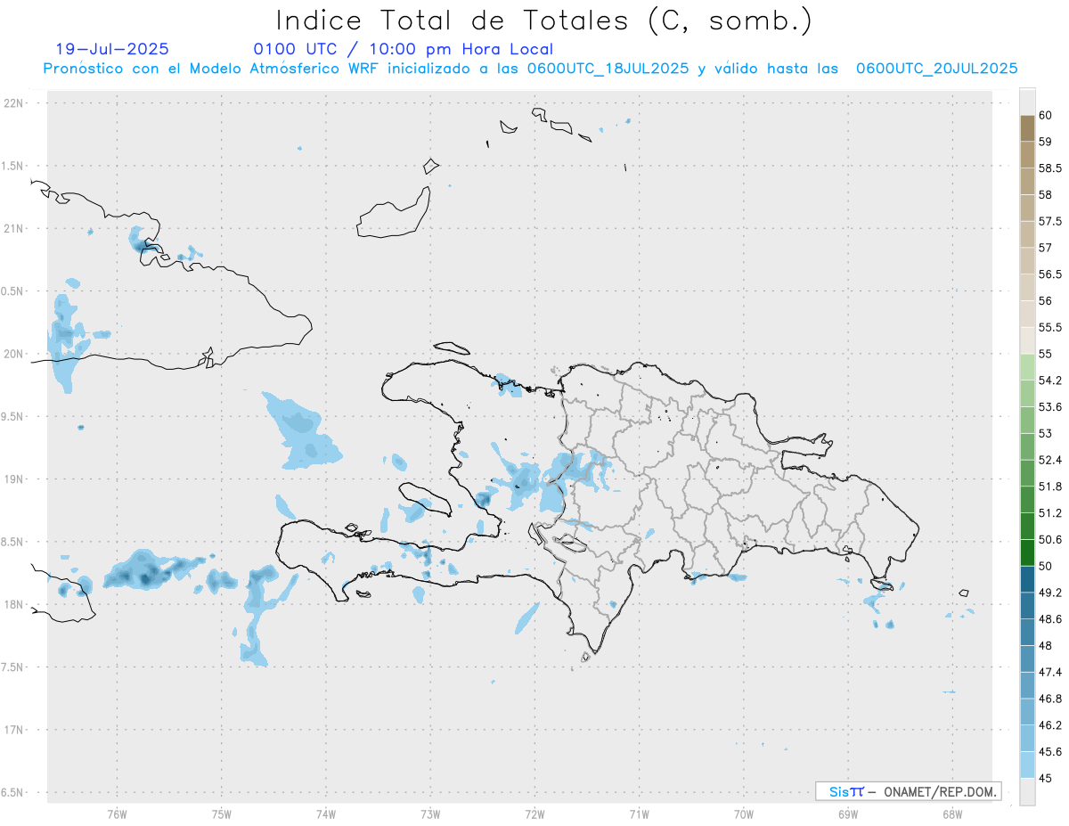Click the colorbar value '54.2'
This screenshot has height=826, width=1069.
[1049, 380]
